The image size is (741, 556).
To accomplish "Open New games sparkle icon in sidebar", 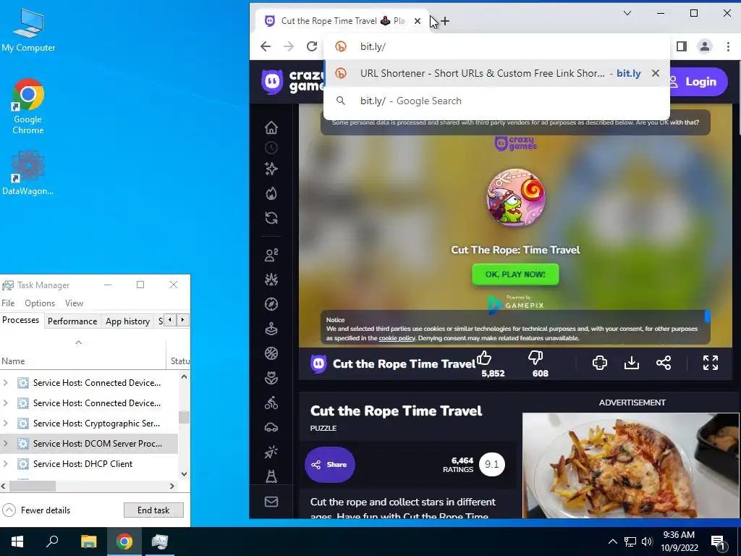I will (271, 169).
